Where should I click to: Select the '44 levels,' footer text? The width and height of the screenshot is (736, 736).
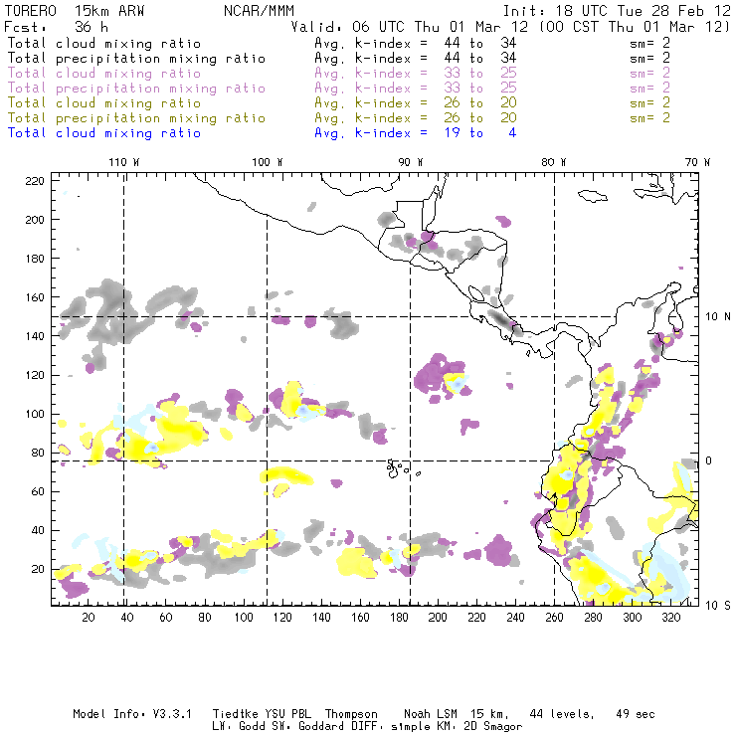562,714
